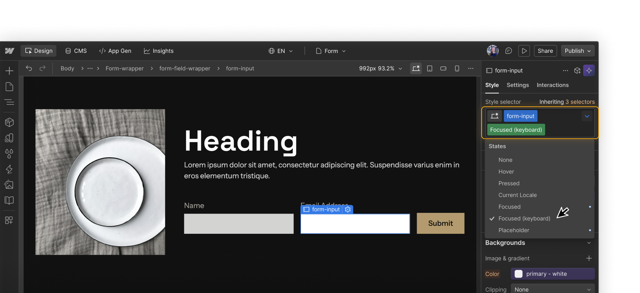The height and width of the screenshot is (293, 640).
Task: Open the primary - white color swatch
Action: coord(553,274)
